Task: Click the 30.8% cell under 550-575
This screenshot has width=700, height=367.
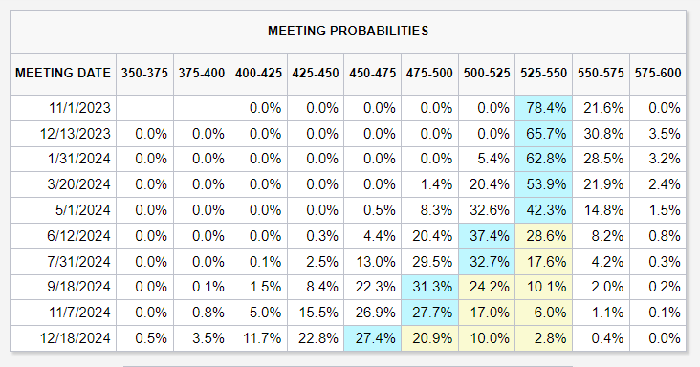Action: (601, 134)
